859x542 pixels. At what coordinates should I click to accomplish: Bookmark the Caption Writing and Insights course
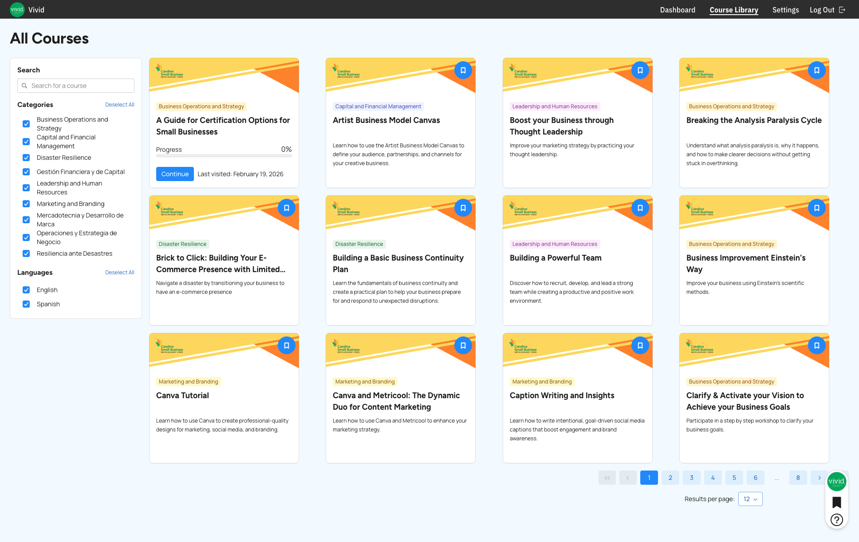(x=640, y=345)
